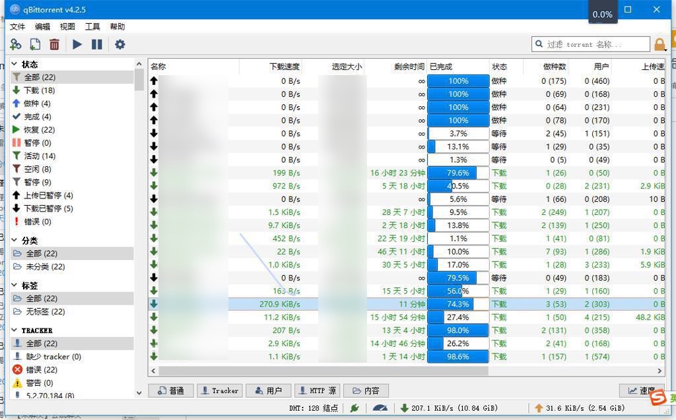676x420 pixels.
Task: Open options gear icon in toolbar
Action: 120,44
